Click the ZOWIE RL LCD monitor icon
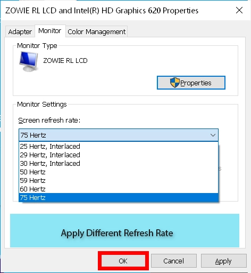Viewport: 251px width, 273px height. click(x=29, y=61)
